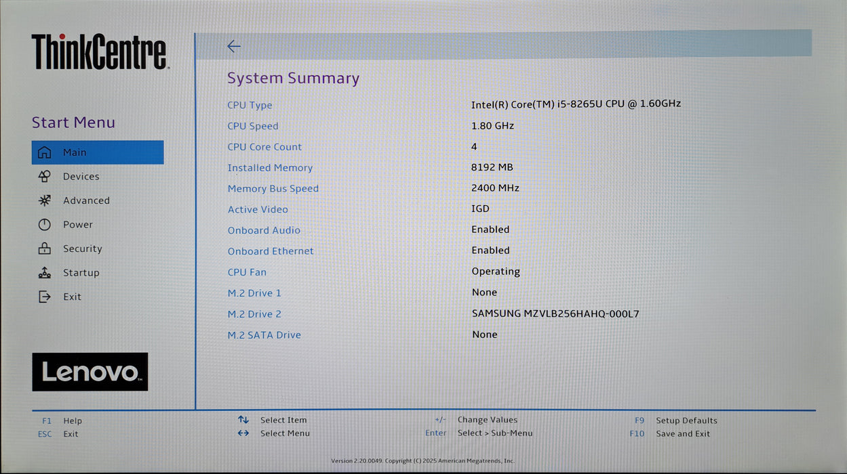Click the Devices shapes icon
The image size is (847, 474).
[44, 176]
